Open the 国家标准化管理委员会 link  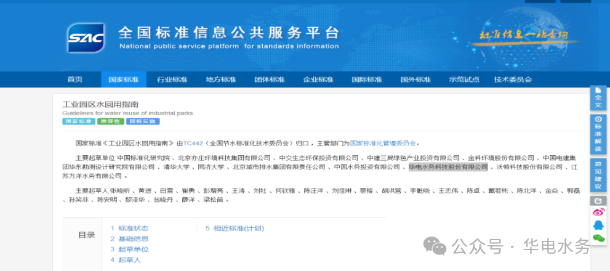coord(383,143)
